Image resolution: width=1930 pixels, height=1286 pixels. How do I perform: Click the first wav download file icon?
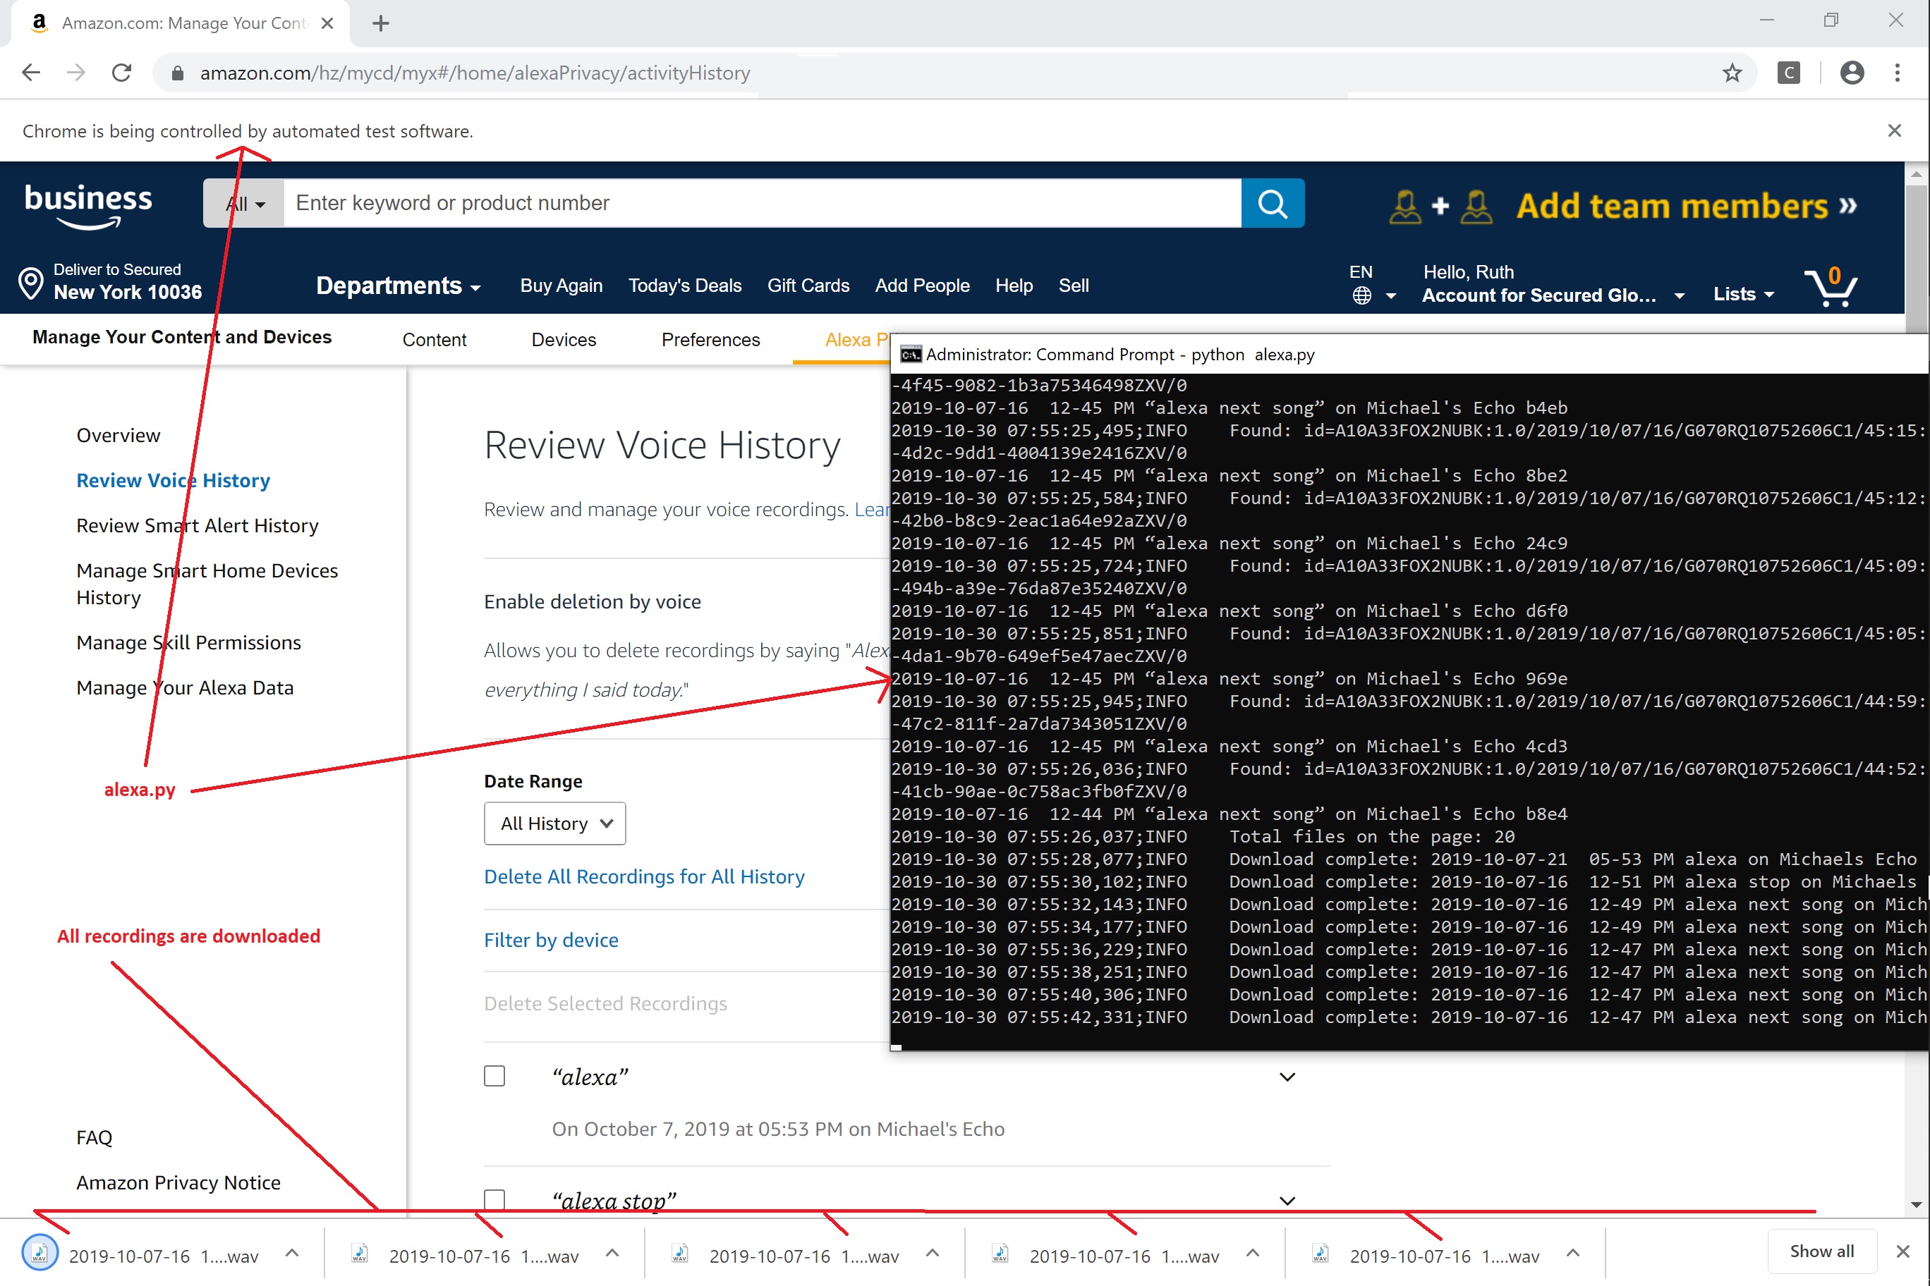point(39,1252)
